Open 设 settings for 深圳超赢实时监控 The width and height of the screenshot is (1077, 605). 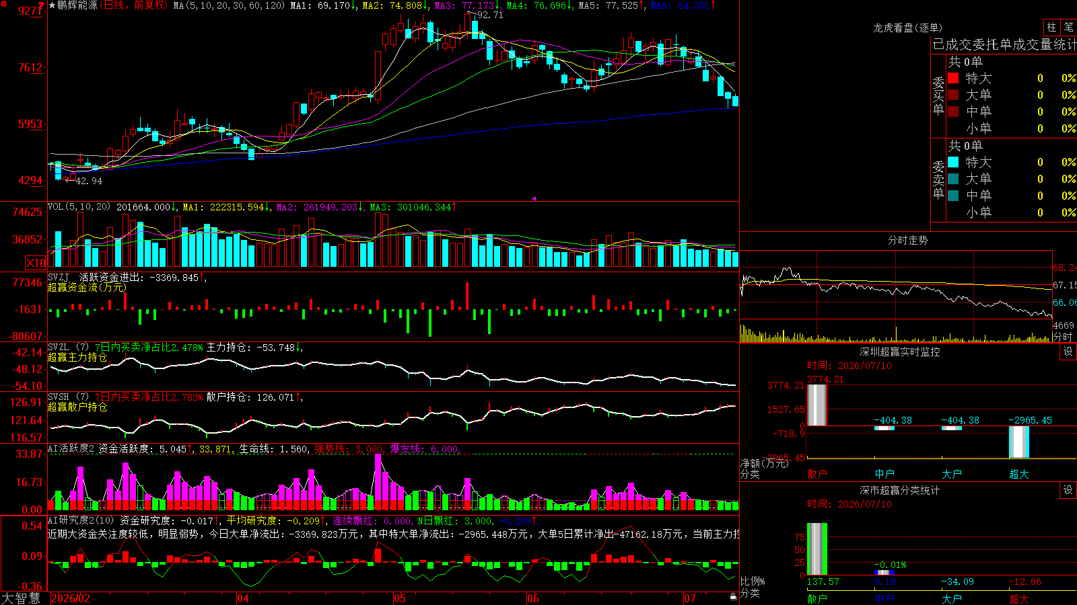[x=1068, y=352]
